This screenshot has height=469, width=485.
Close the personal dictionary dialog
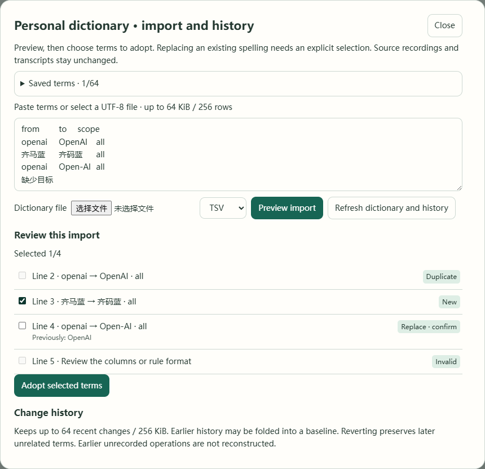[444, 25]
